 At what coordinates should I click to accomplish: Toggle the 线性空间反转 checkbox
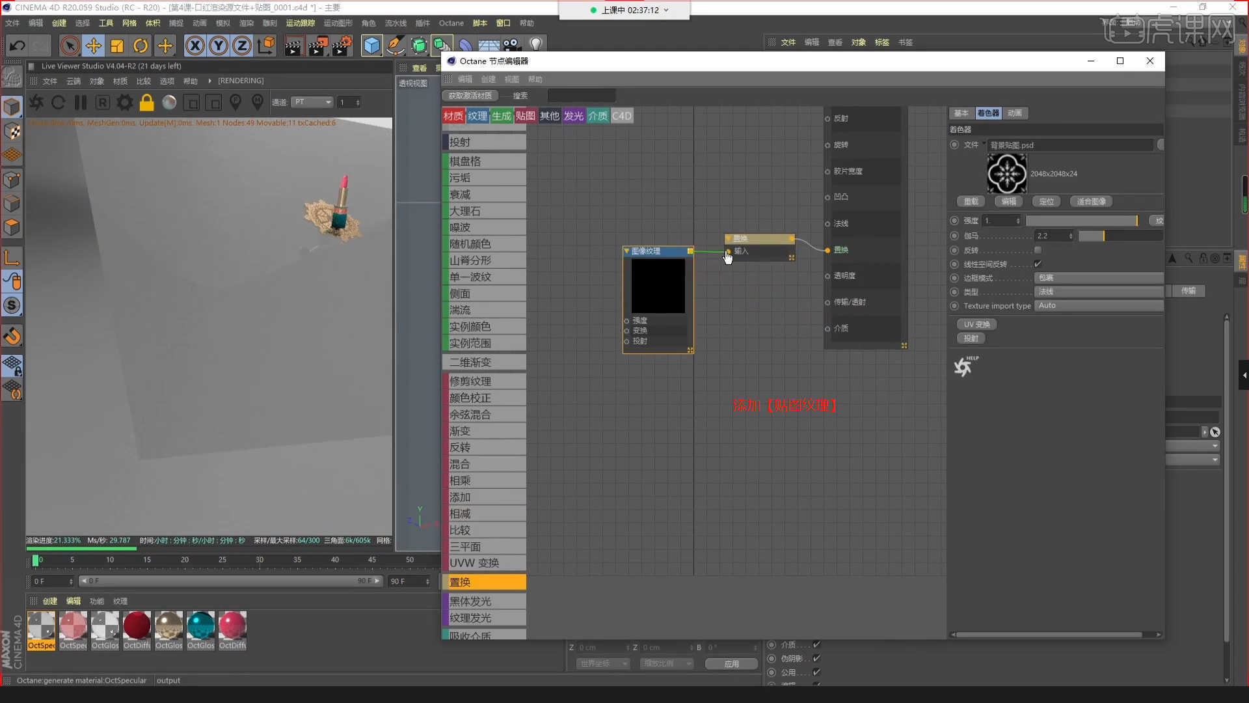tap(1038, 264)
